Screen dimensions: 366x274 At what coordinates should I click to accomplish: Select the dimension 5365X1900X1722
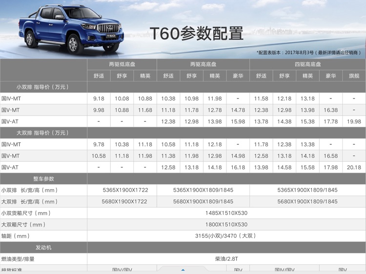tap(125, 190)
